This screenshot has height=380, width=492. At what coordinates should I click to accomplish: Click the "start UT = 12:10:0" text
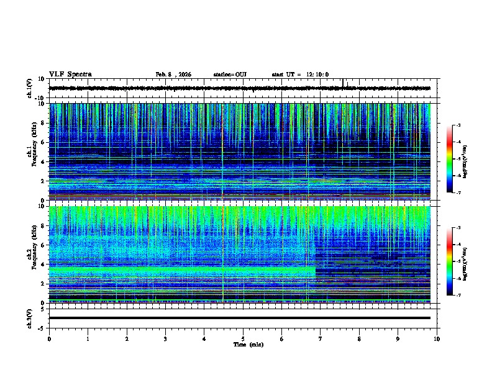click(x=300, y=75)
